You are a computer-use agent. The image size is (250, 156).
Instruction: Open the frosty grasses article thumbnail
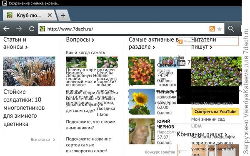(29, 71)
